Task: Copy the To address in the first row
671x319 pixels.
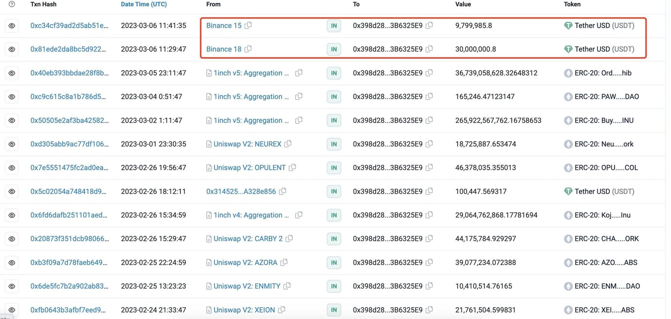Action: click(429, 26)
